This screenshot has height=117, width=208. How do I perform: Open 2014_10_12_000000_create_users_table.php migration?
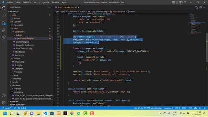(x=34, y=95)
